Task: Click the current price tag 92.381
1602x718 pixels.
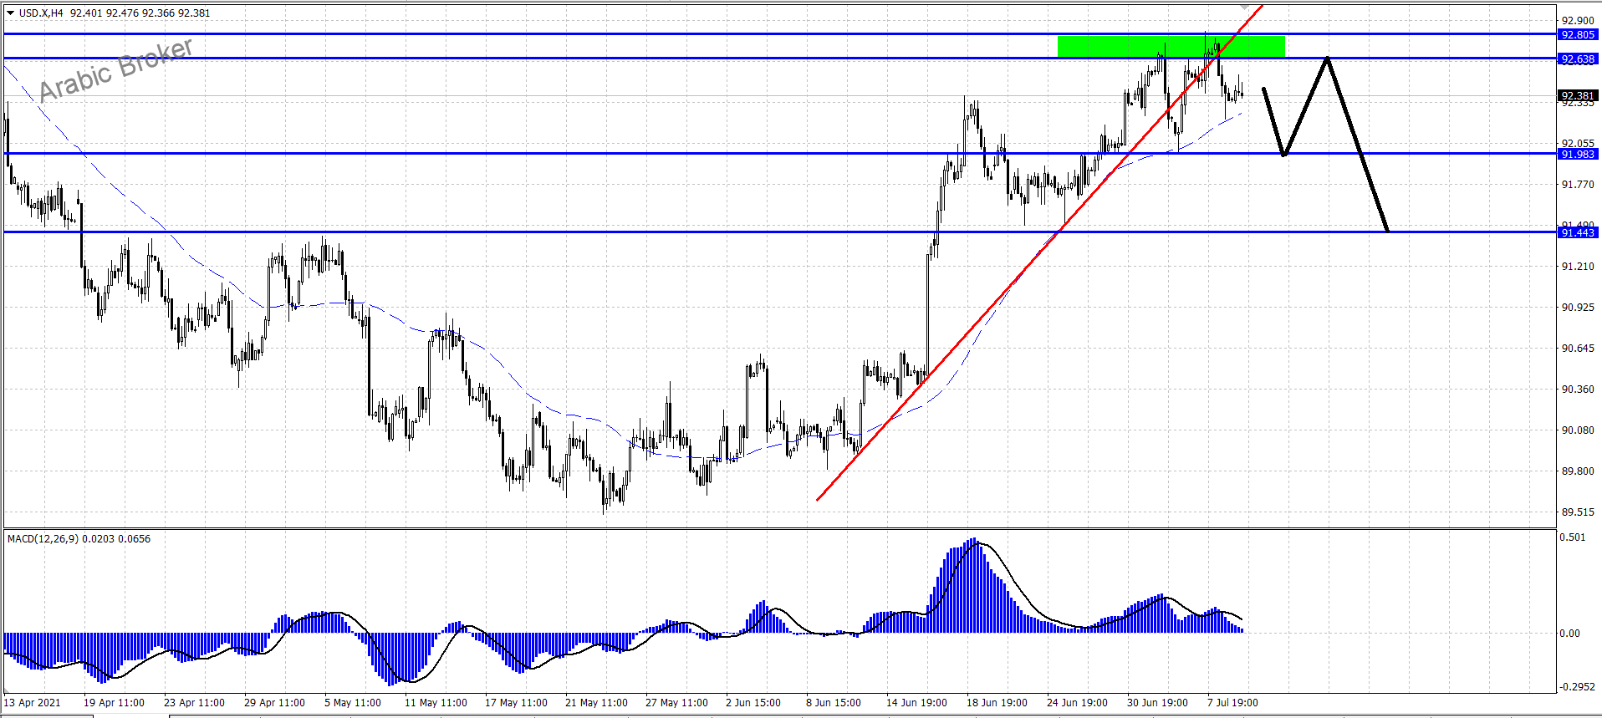Action: [1578, 96]
